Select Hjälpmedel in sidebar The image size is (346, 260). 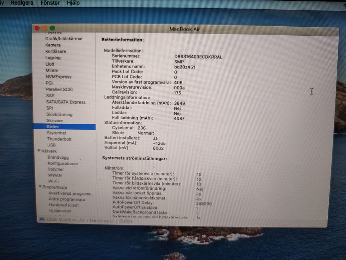coord(60,211)
